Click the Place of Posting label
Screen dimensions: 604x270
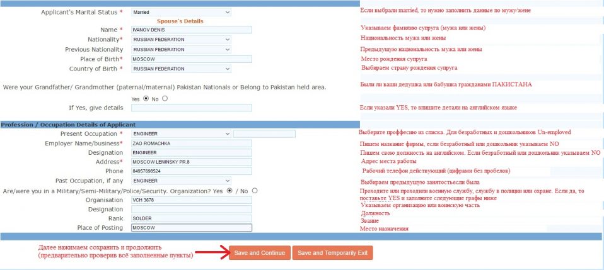[x=100, y=228]
